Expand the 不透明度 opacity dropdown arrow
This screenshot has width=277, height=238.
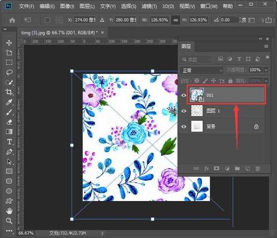point(266,70)
